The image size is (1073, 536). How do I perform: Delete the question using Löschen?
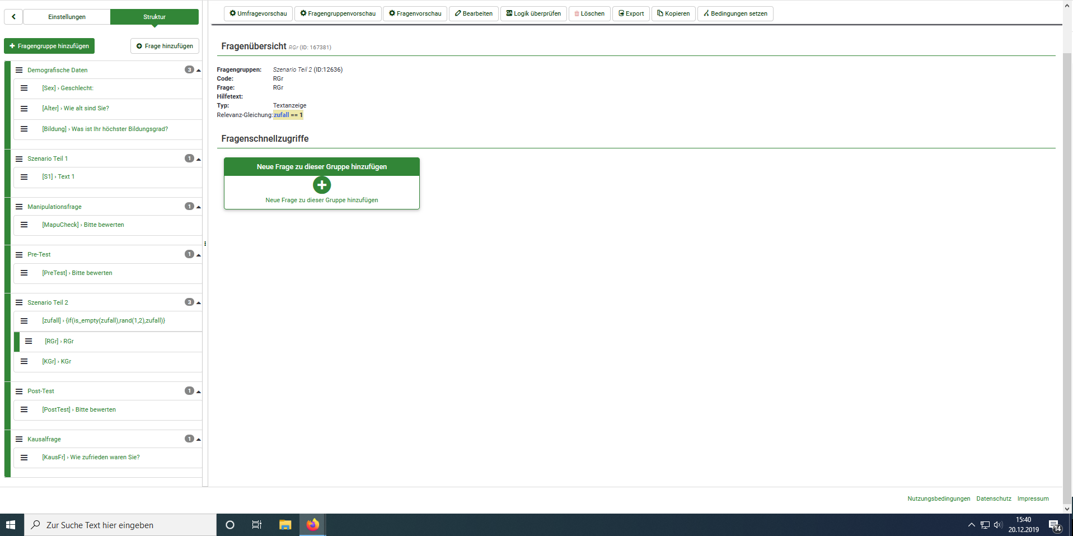(589, 13)
